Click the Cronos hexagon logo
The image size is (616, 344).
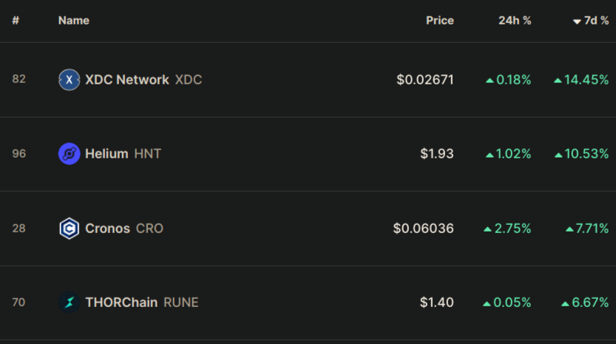[x=70, y=229]
